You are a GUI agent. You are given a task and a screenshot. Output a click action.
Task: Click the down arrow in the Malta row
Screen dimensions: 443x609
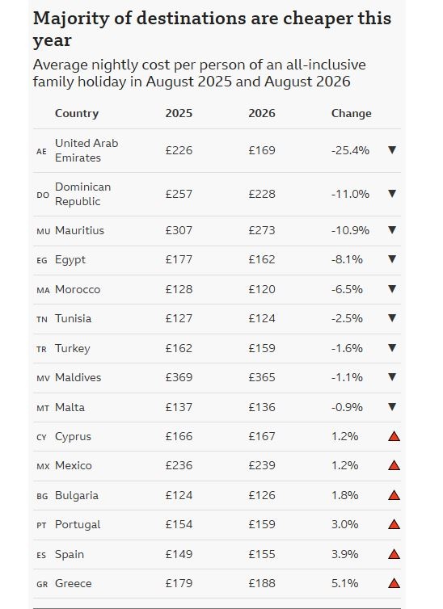(392, 406)
